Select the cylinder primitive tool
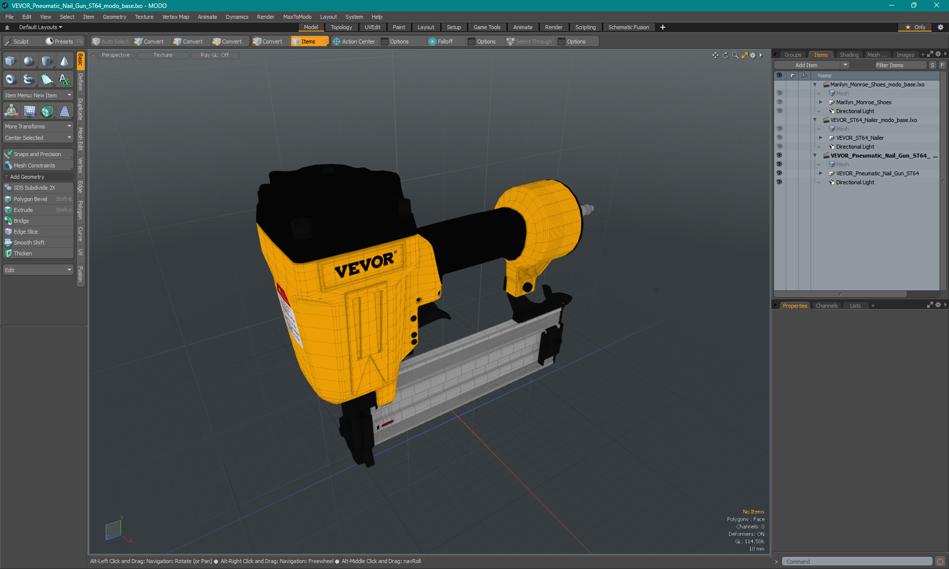This screenshot has height=569, width=949. coord(46,61)
